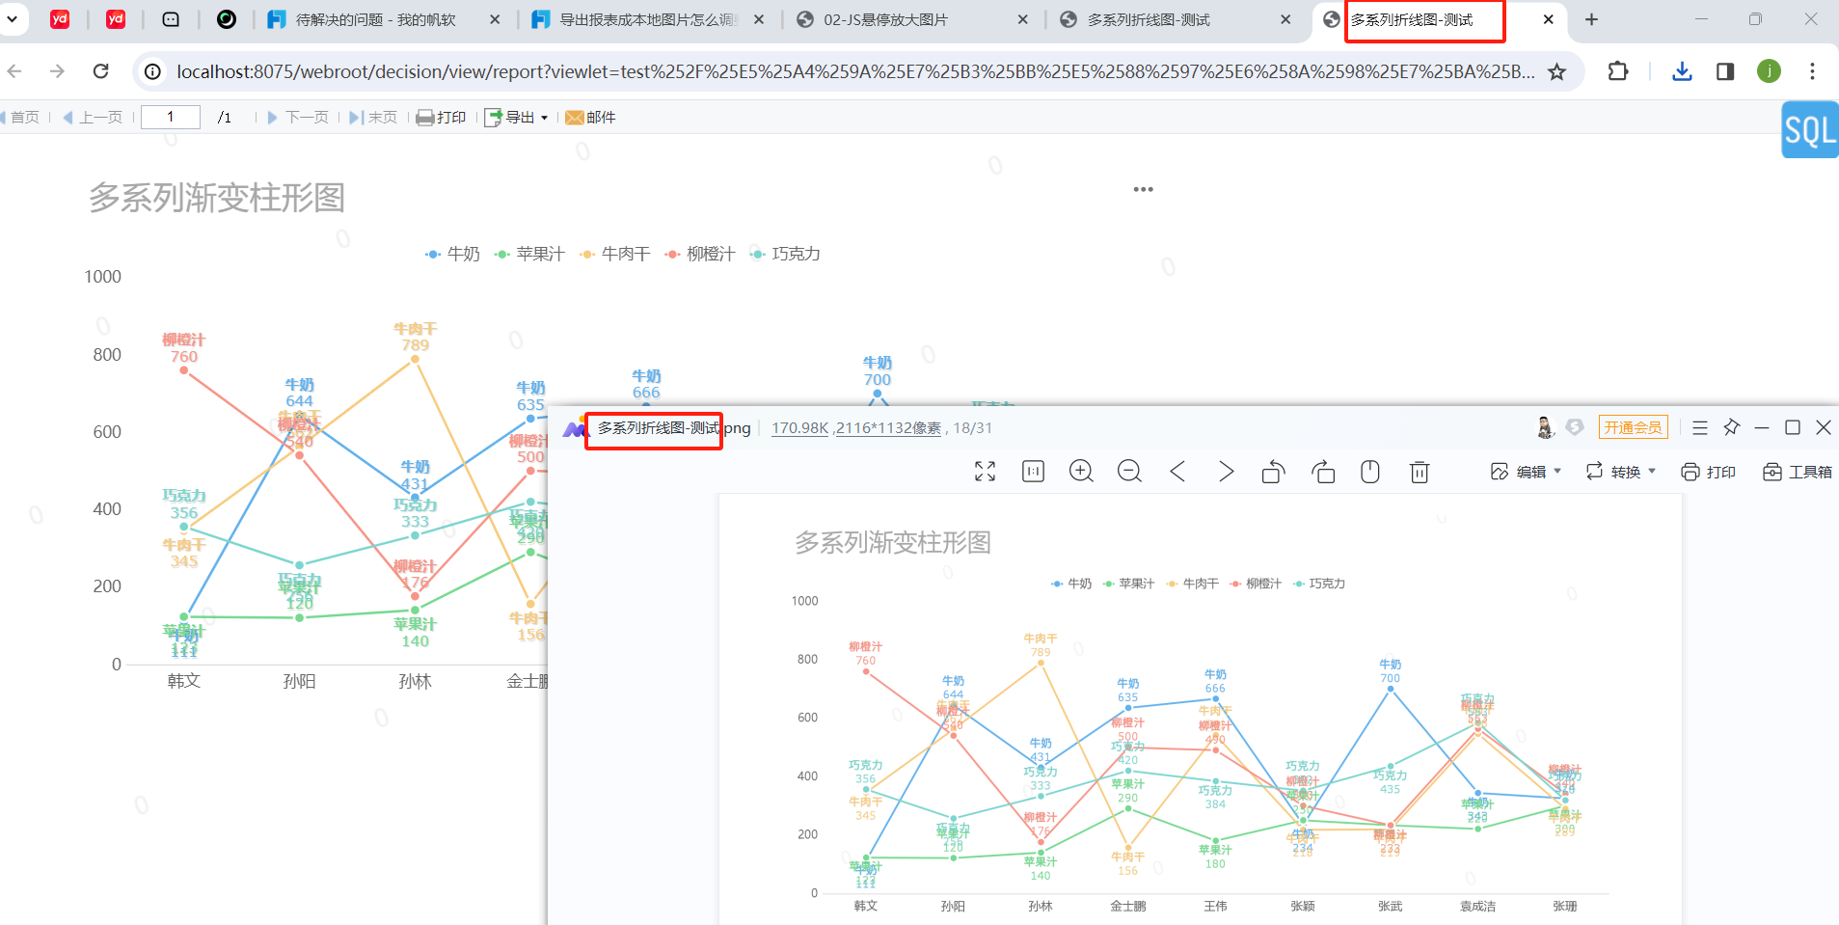The width and height of the screenshot is (1839, 925).
Task: Toggle the 牛奶 series in chart legend
Action: [452, 254]
